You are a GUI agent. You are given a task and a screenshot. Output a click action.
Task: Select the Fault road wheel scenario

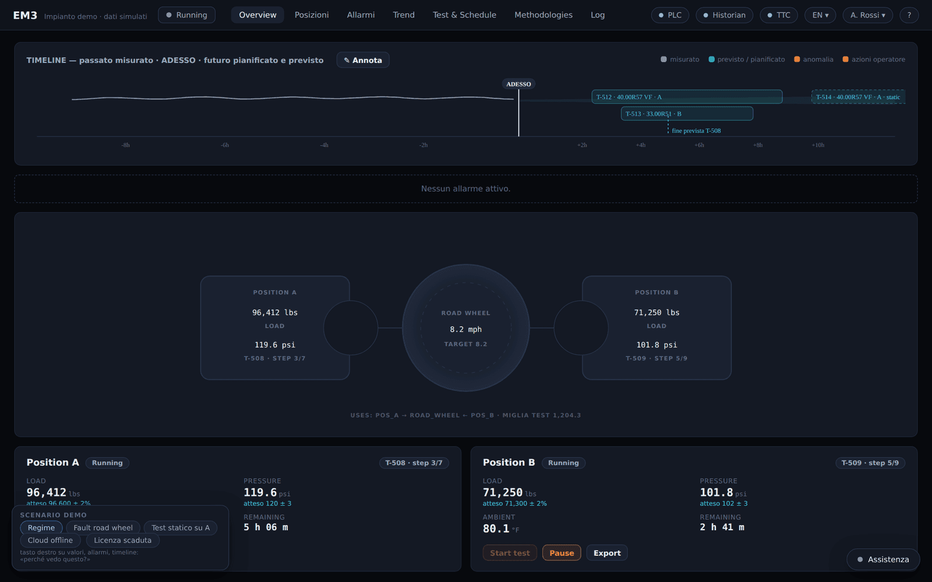point(103,528)
